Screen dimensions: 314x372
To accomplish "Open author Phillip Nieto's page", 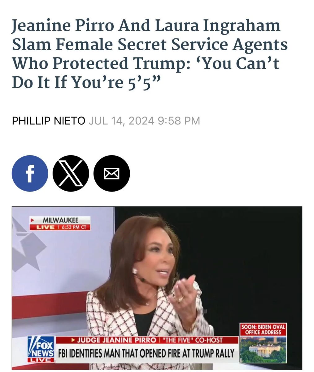I will click(x=48, y=121).
